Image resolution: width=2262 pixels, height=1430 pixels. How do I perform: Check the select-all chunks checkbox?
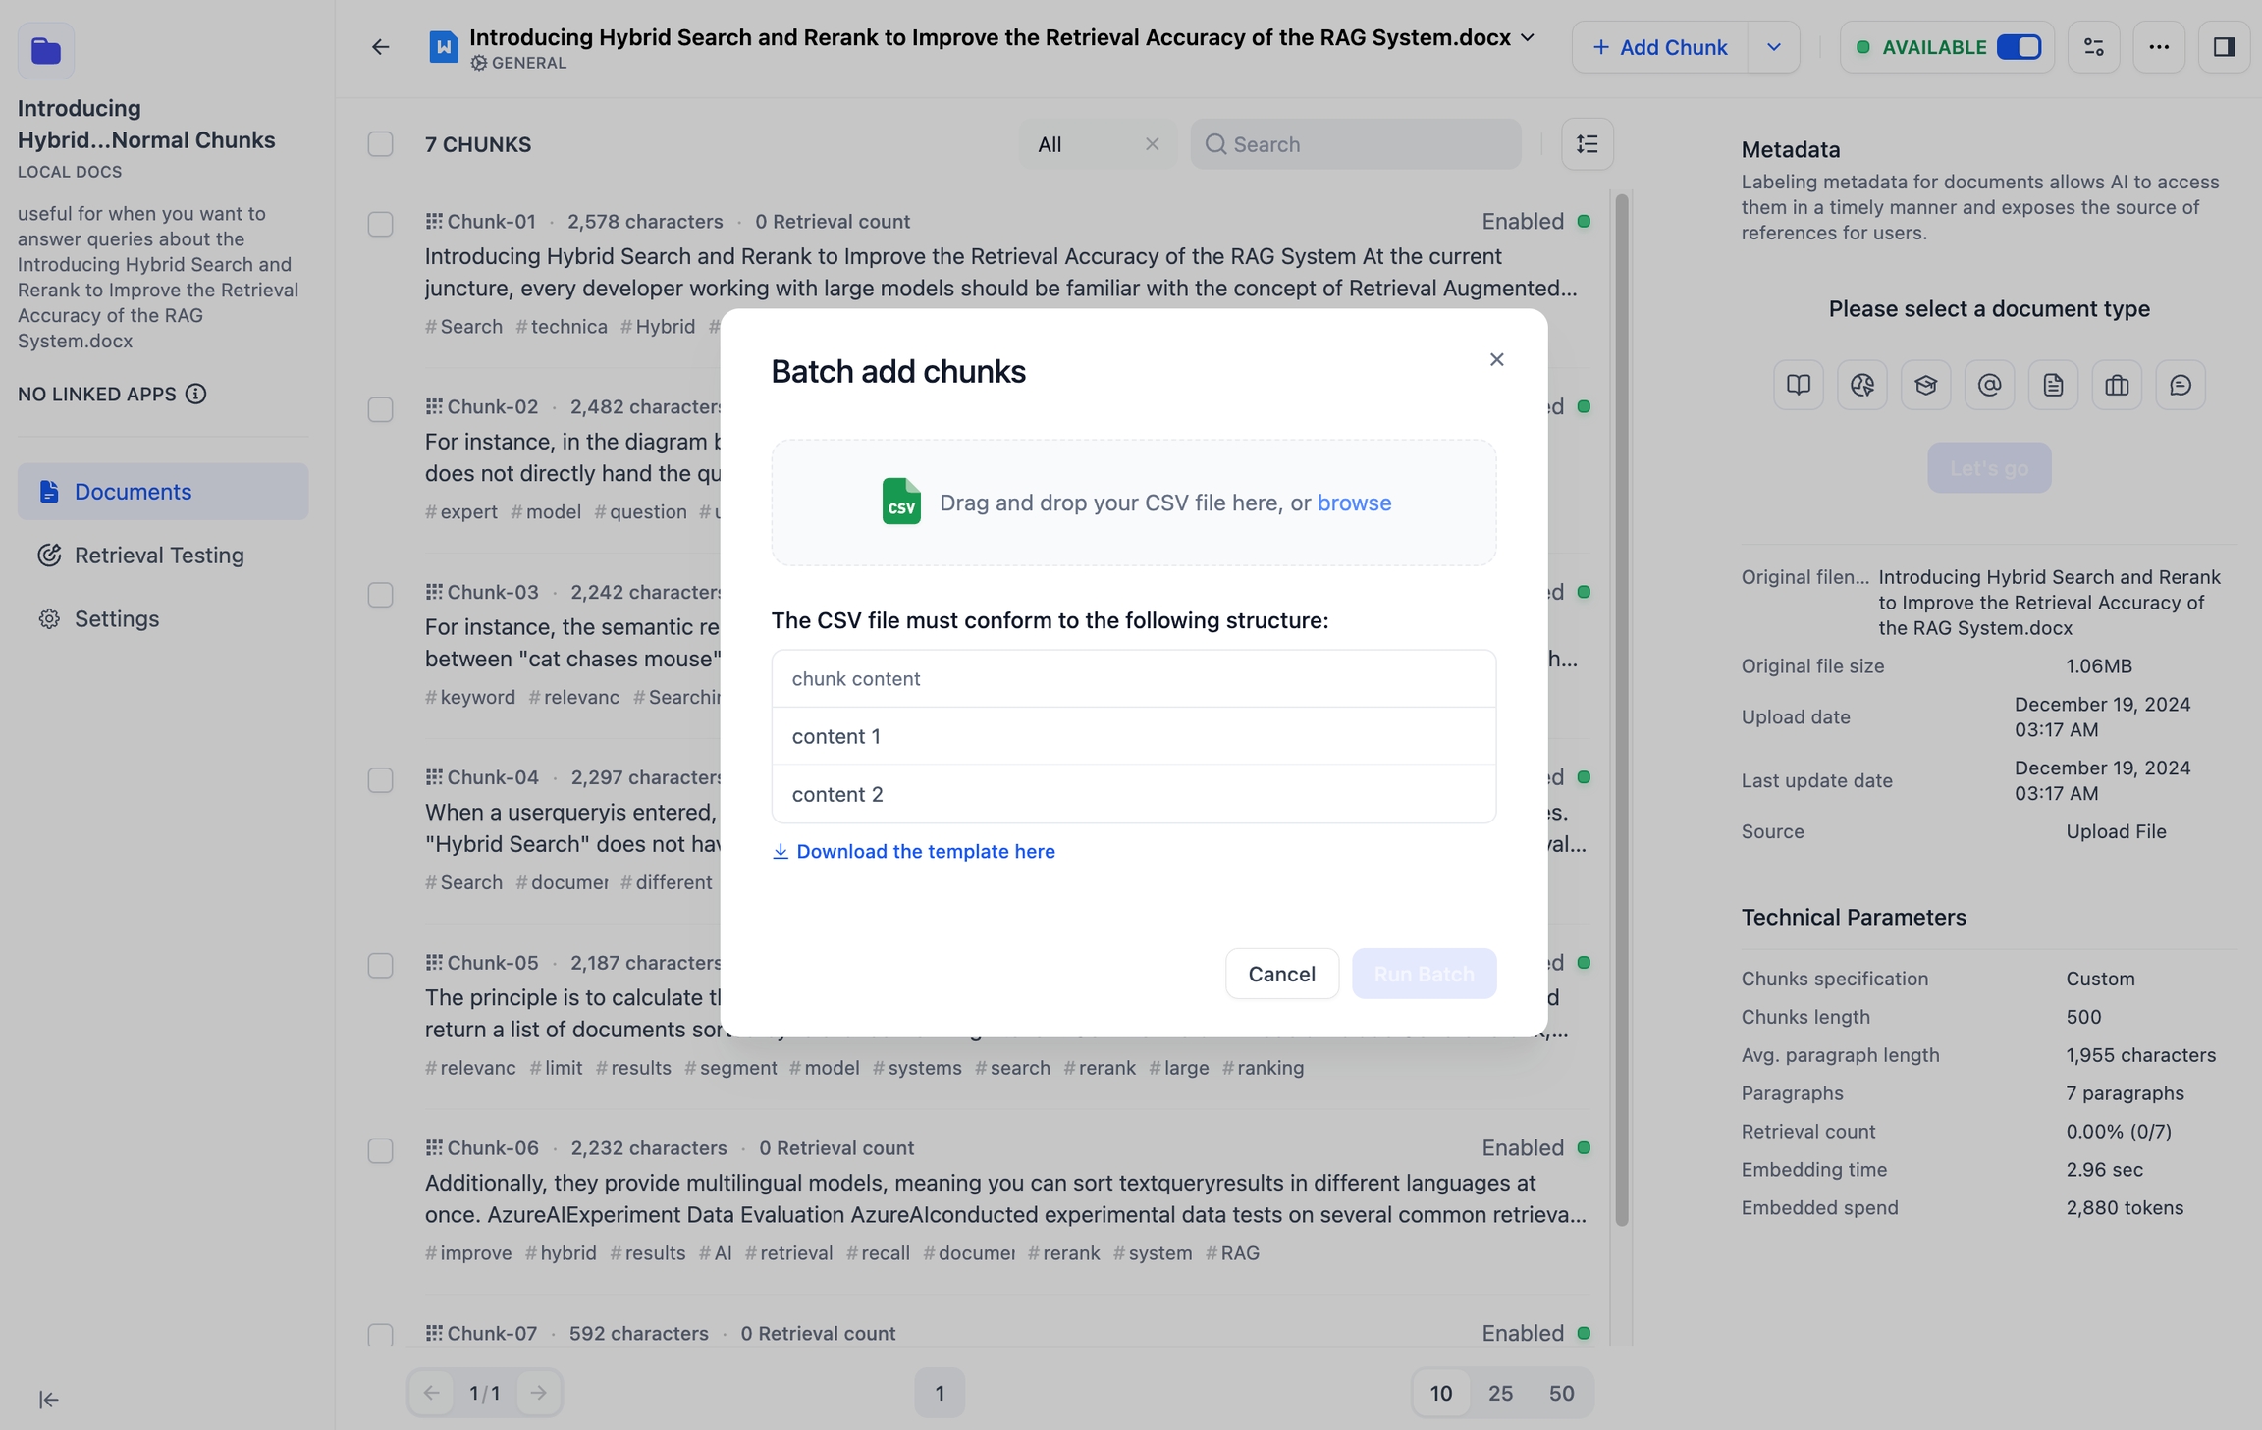pos(380,144)
